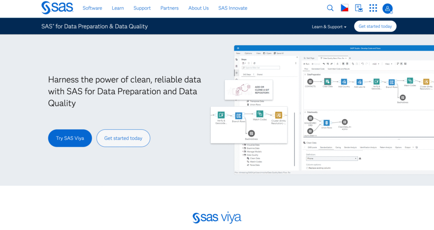Image resolution: width=434 pixels, height=230 pixels.
Task: Open the Learn menu in top navigation
Action: click(118, 8)
